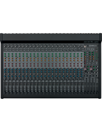Move the channel 15 fader
Screen dimensions: 102x132
[56, 92]
